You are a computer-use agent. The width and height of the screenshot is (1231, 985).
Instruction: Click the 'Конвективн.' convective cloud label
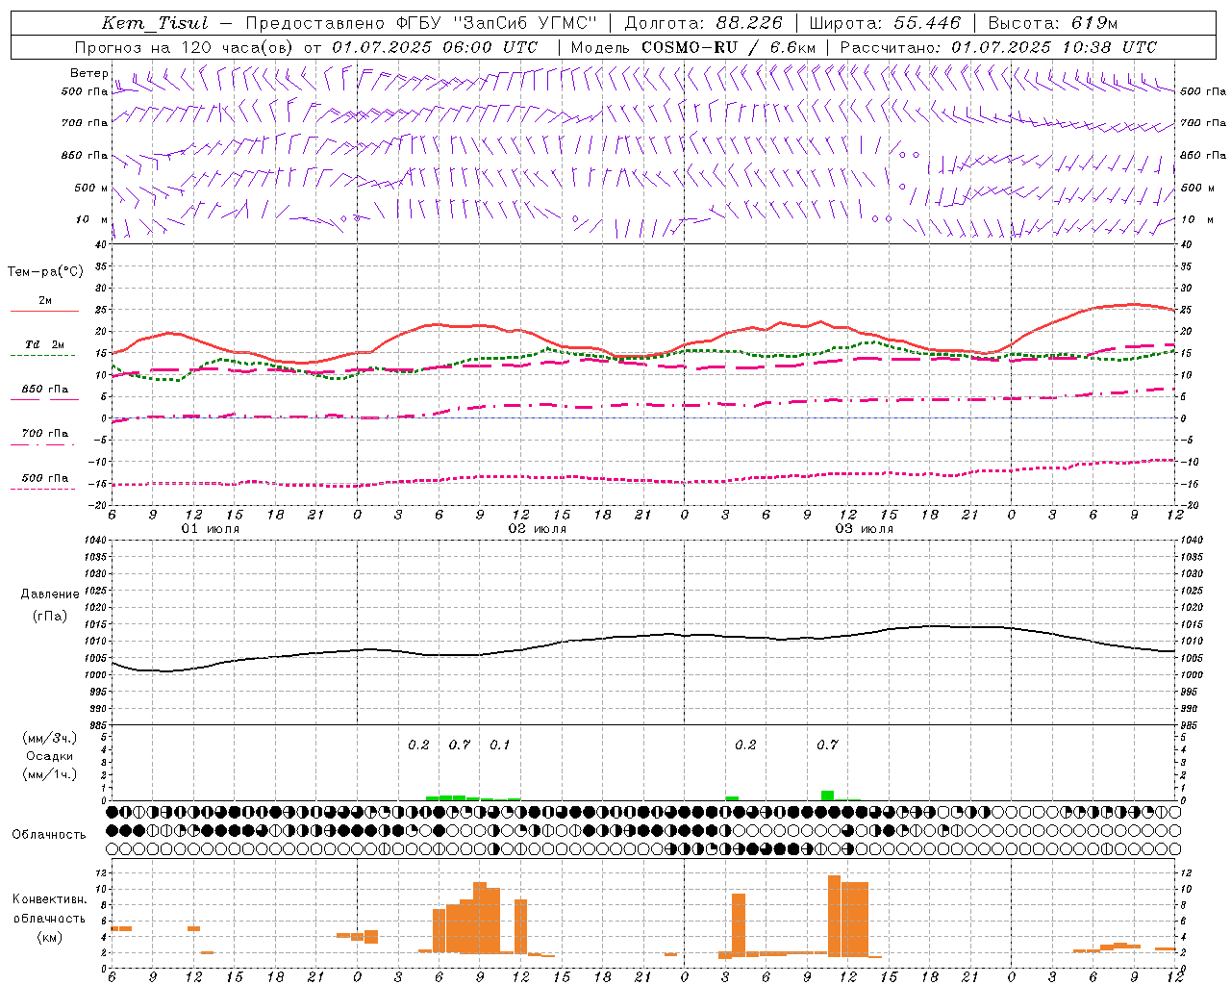[50, 899]
